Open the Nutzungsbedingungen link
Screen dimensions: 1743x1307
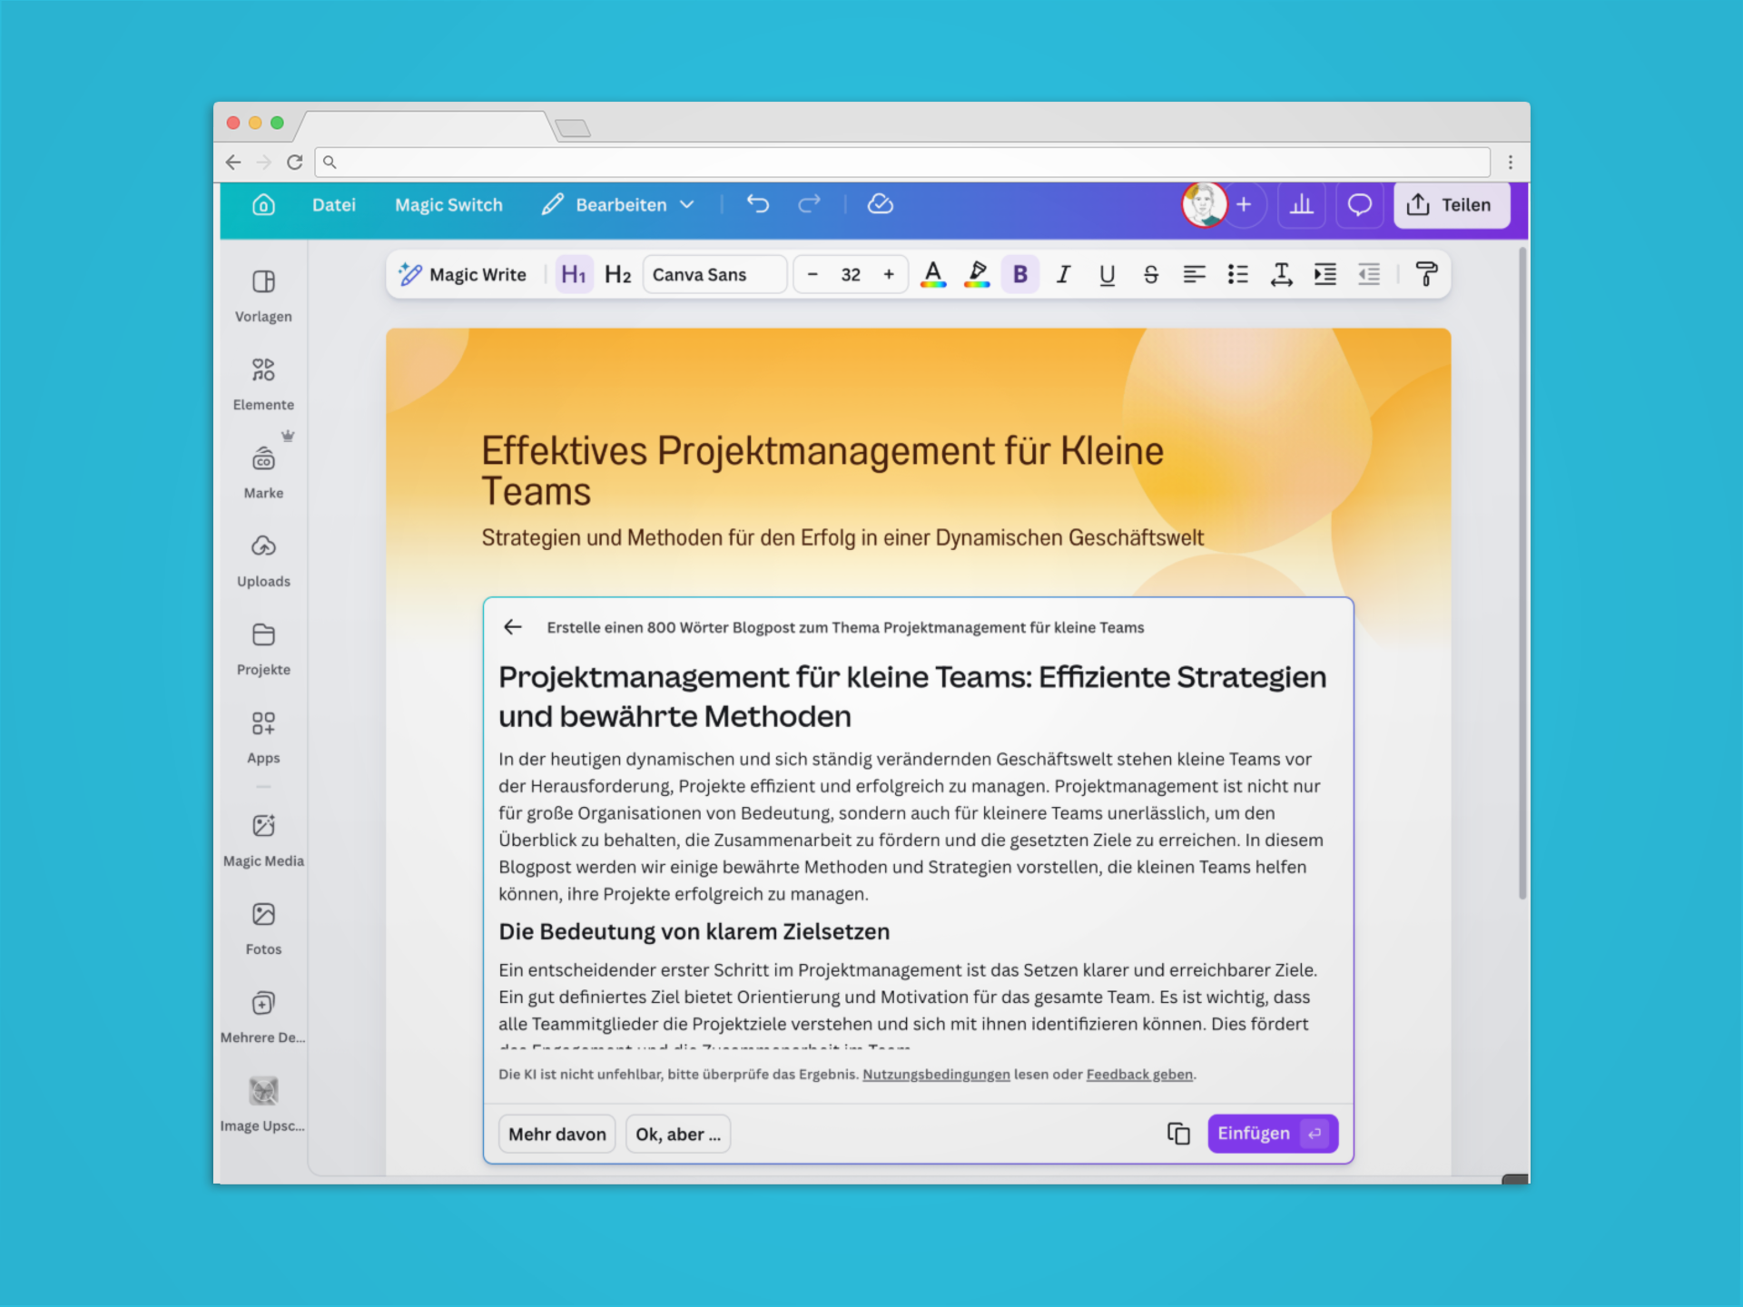935,1075
